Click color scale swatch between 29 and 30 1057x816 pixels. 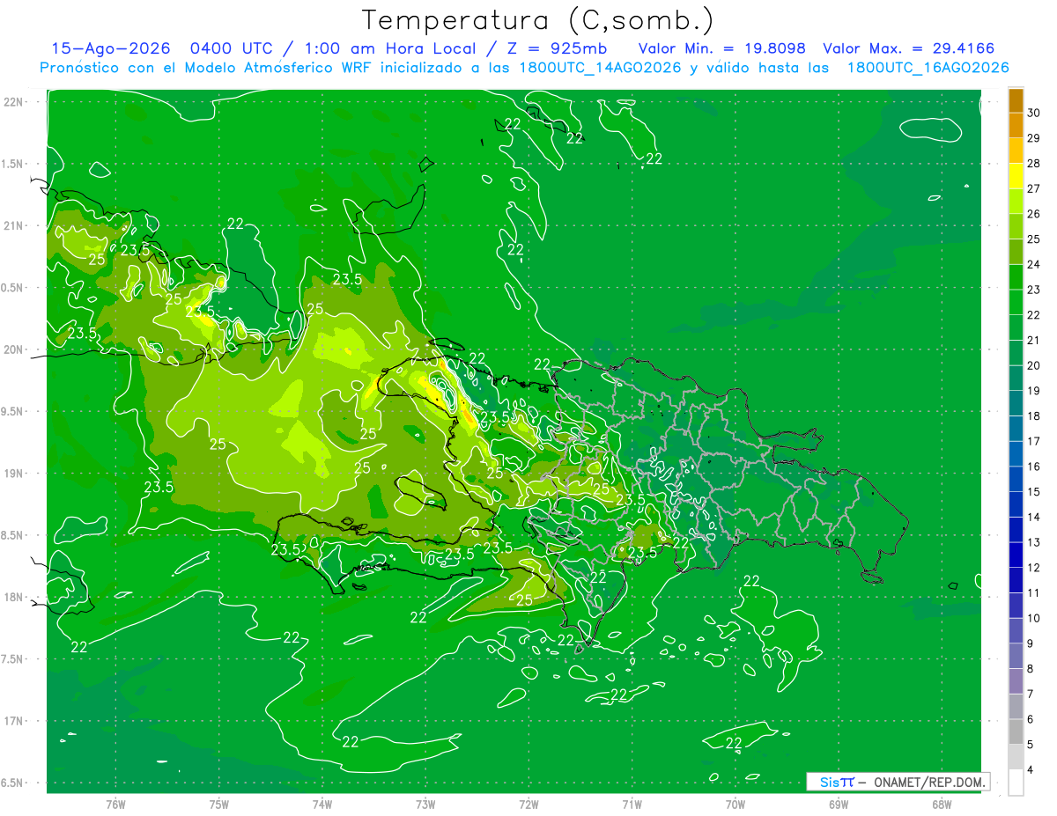(1016, 126)
